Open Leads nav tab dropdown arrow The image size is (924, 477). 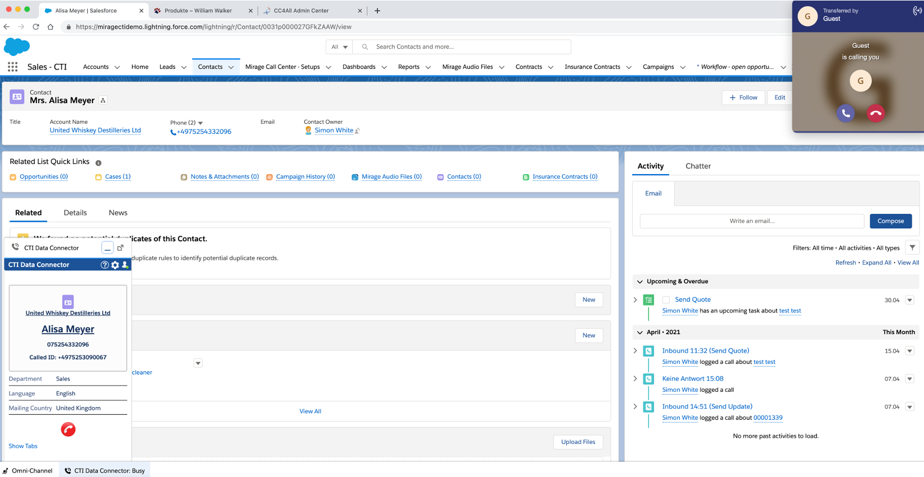[x=184, y=67]
